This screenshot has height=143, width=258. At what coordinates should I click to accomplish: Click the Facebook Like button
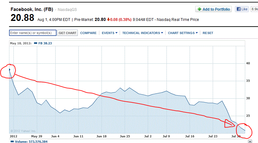pos(242,9)
